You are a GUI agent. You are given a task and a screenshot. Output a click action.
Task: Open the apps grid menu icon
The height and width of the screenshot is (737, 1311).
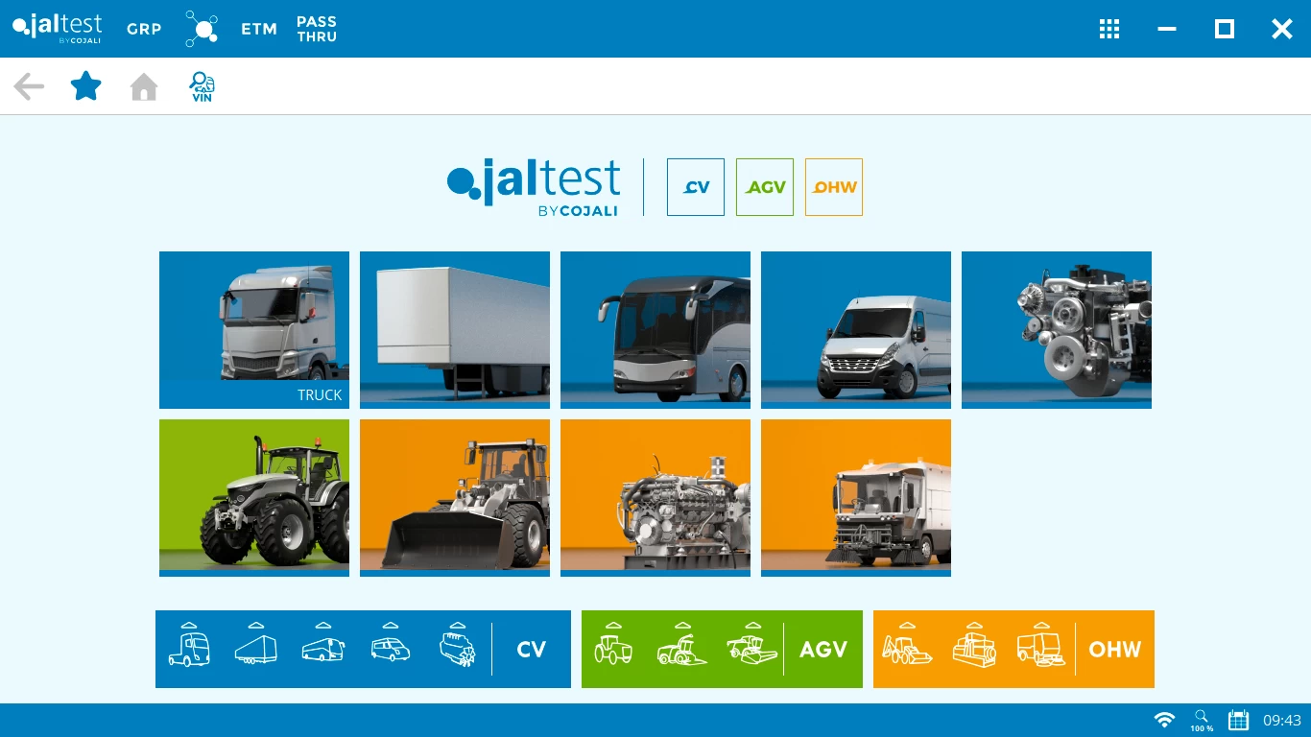coord(1109,29)
